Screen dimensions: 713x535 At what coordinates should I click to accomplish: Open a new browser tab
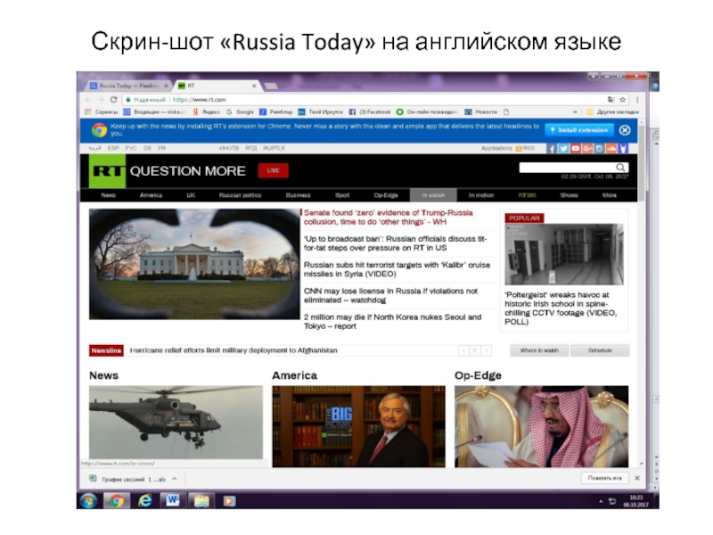(x=271, y=86)
